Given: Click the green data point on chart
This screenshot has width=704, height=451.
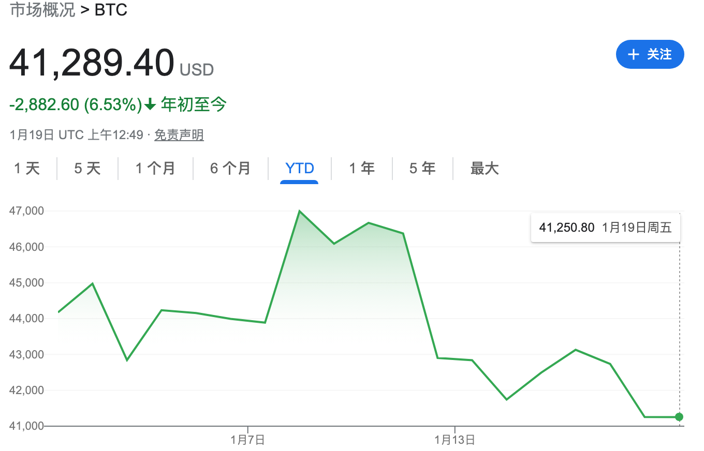Looking at the screenshot, I should 679,417.
